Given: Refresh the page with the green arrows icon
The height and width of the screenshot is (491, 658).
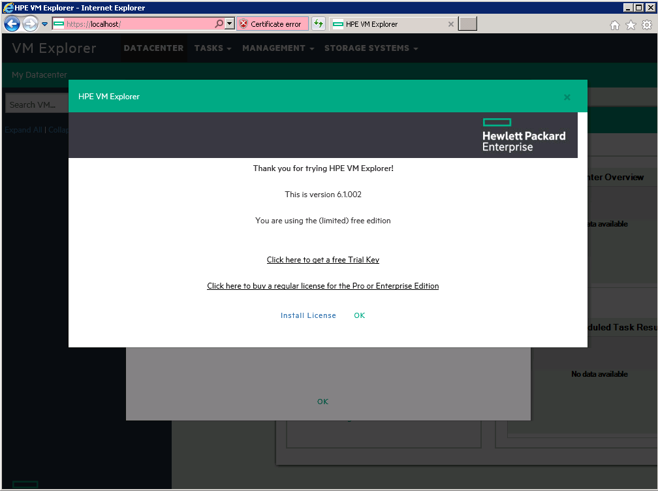Looking at the screenshot, I should pyautogui.click(x=319, y=24).
